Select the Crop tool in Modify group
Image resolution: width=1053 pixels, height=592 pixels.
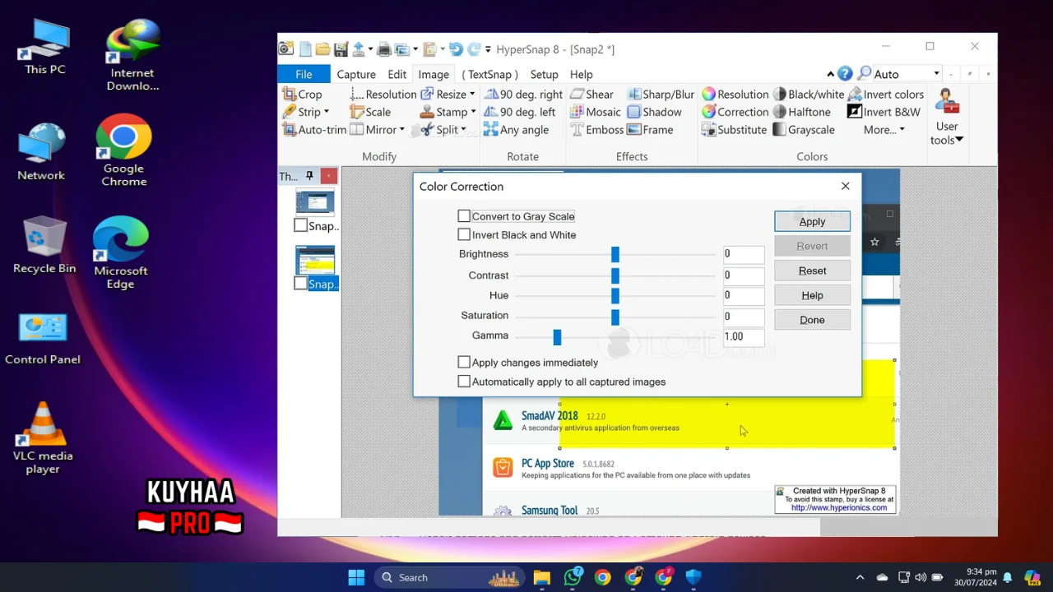[302, 95]
